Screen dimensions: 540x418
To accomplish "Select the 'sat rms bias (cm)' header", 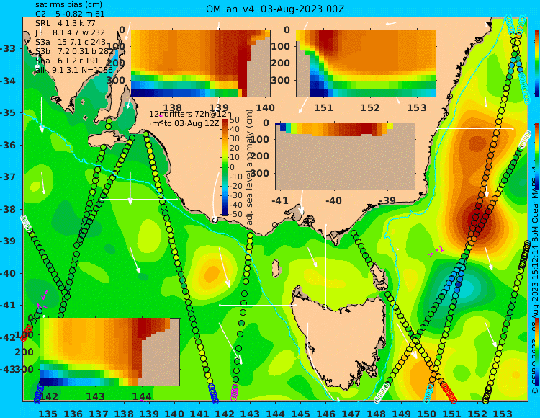I will coord(68,5).
